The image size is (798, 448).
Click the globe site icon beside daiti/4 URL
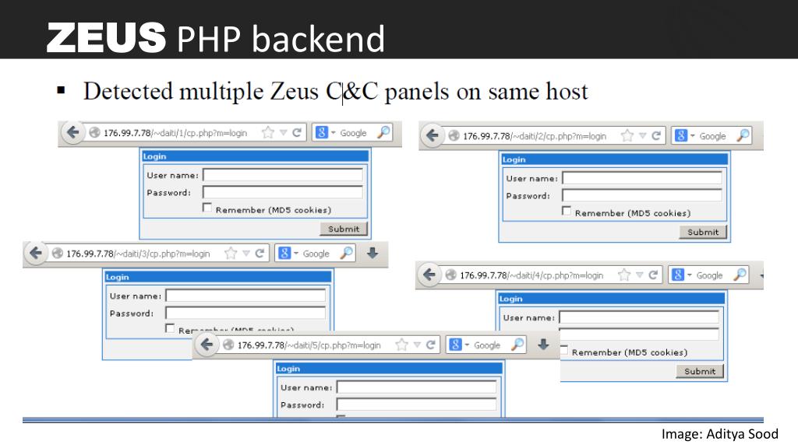pyautogui.click(x=450, y=275)
